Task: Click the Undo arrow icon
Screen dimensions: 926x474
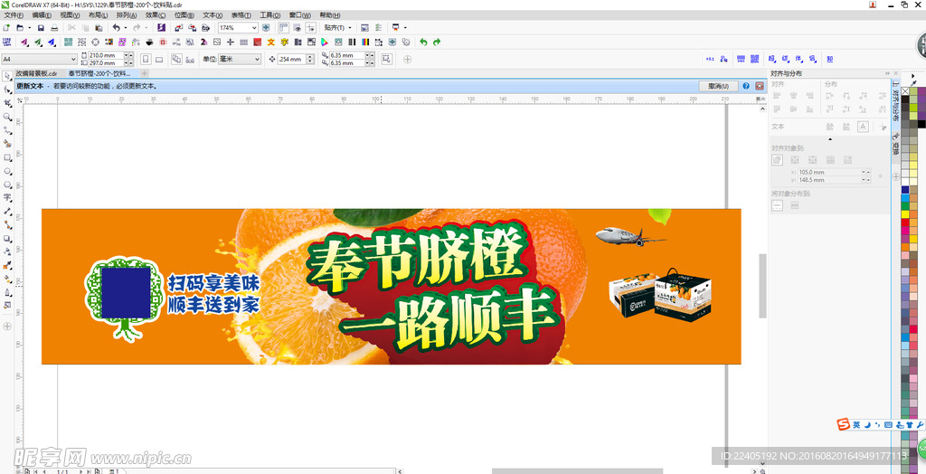Action: point(117,28)
